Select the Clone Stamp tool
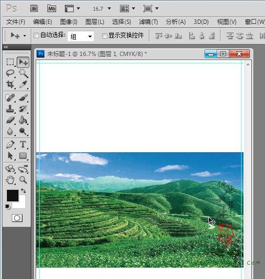Screen dimensions: 265x279 (x=10, y=109)
